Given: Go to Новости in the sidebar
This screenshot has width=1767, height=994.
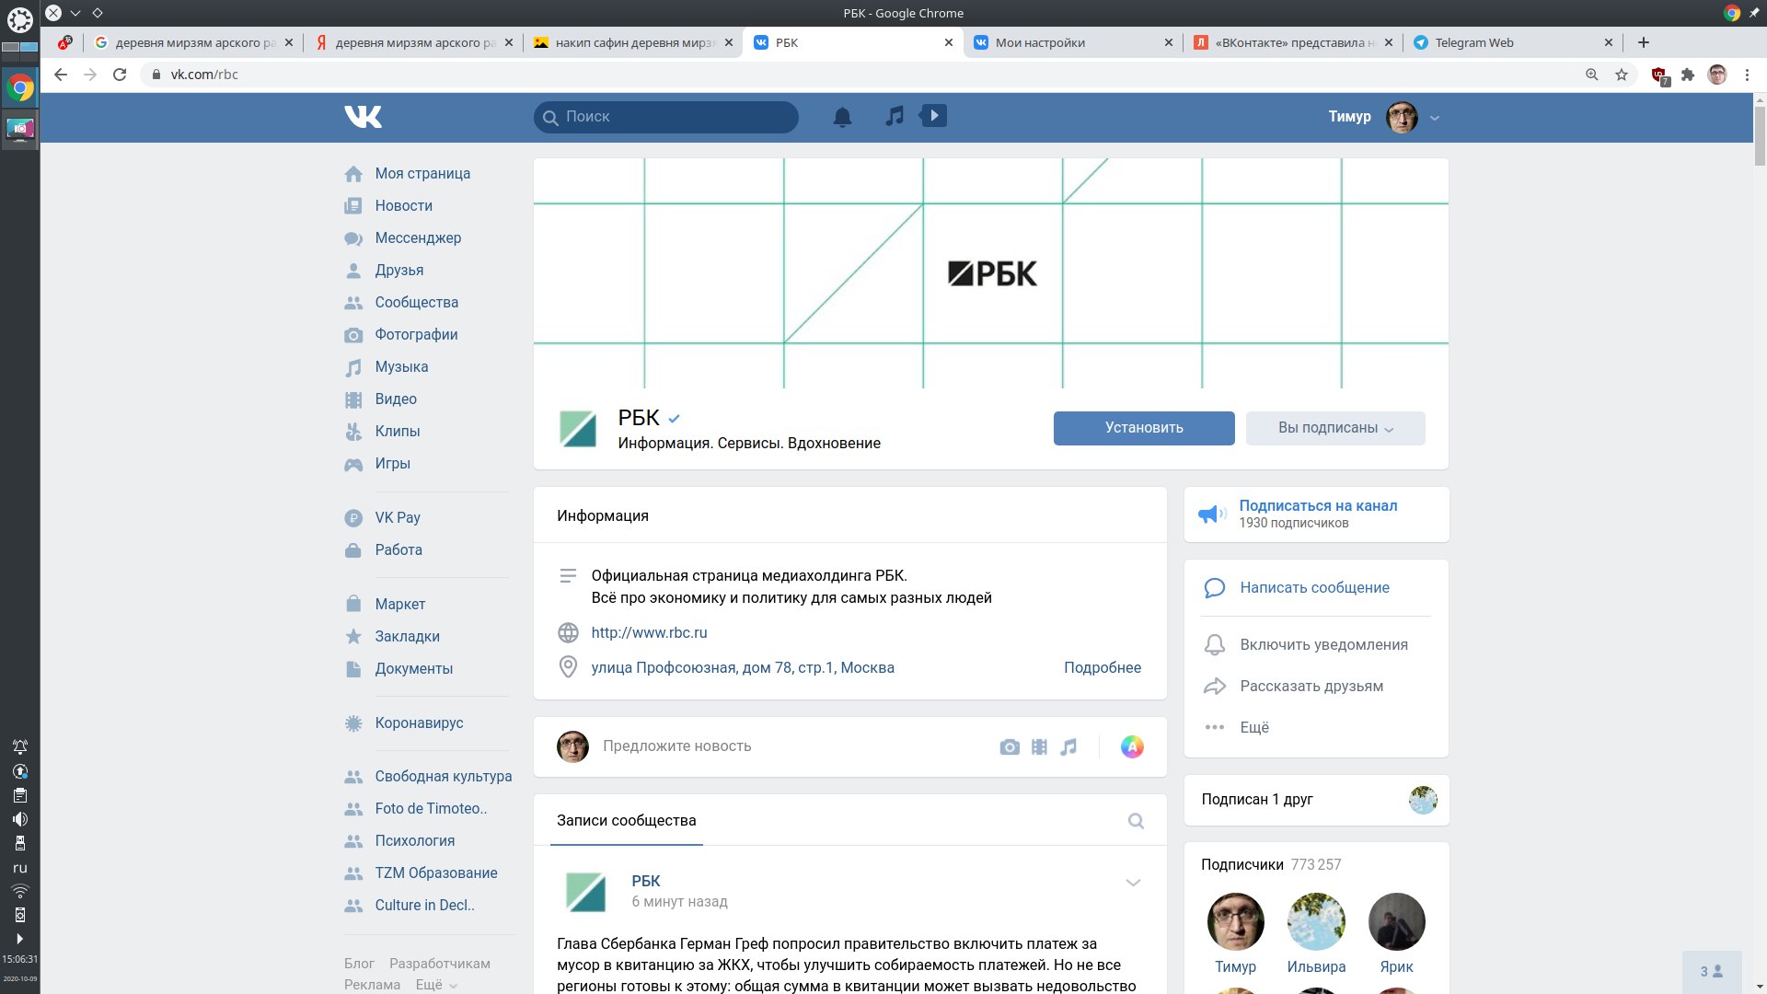Looking at the screenshot, I should point(403,206).
